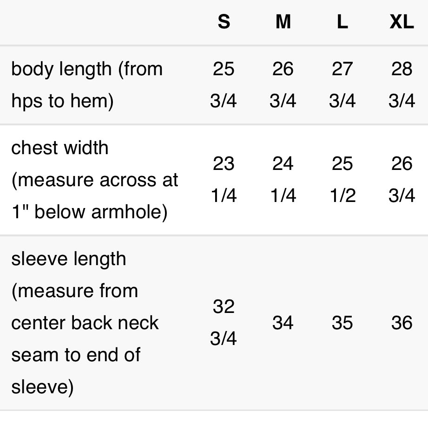Click the 32 3/4 sleeve length cell

point(224,323)
